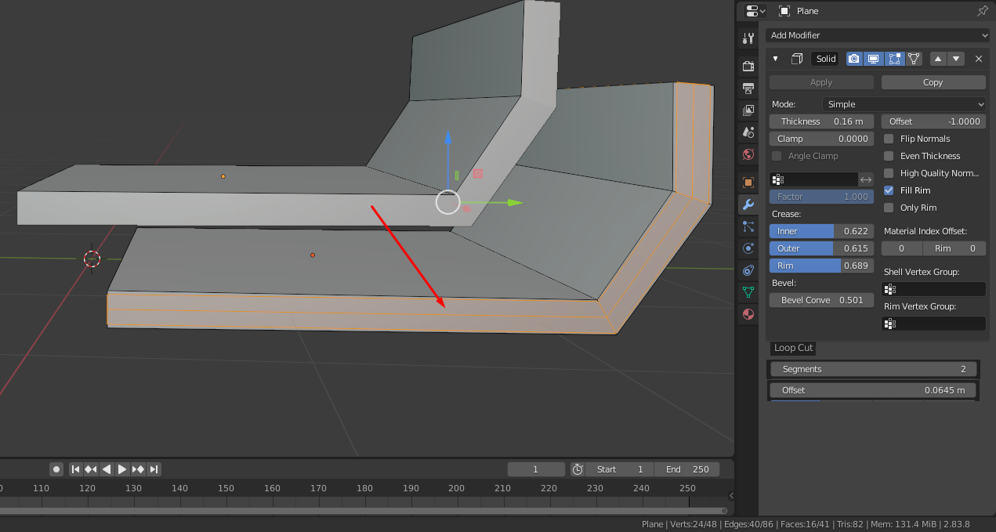
Task: Click the Solidify modifier type icon
Action: click(x=798, y=59)
